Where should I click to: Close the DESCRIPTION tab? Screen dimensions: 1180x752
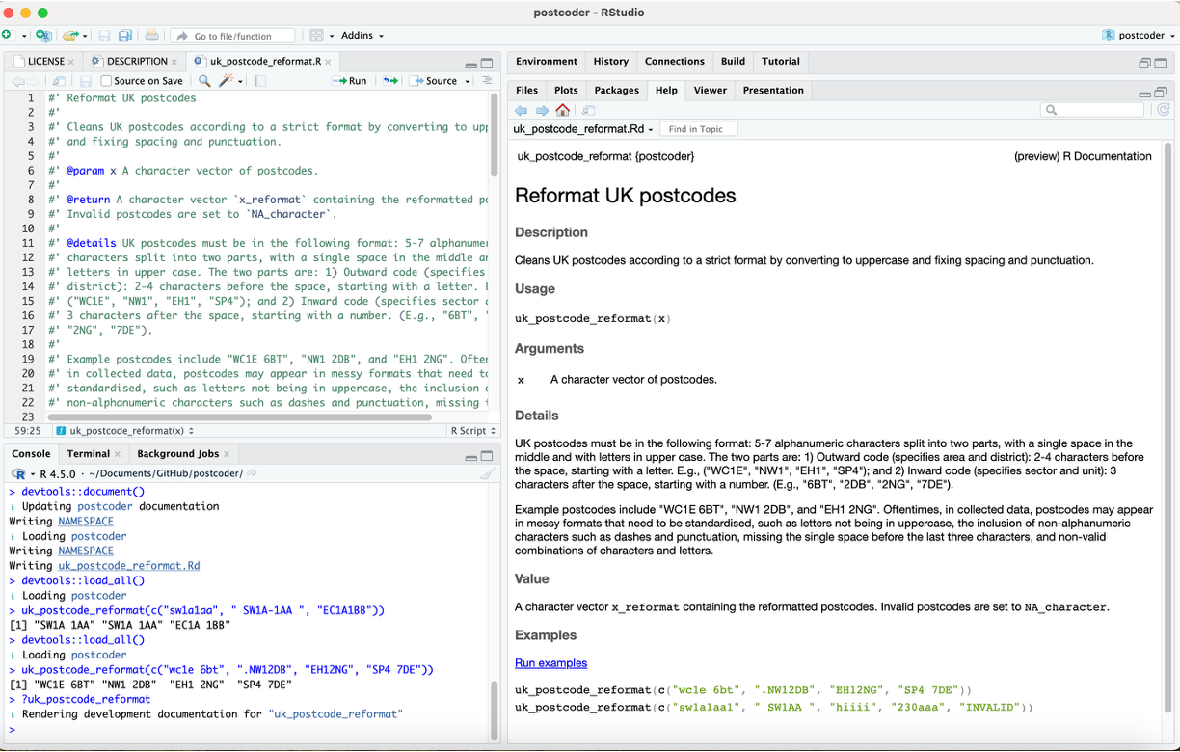click(x=174, y=62)
